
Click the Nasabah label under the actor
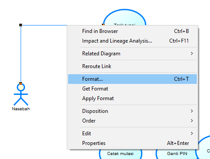tap(21, 109)
